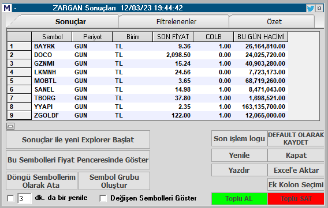Click the 37.80 price cell
Screen dimensions: 328x208
[173, 98]
